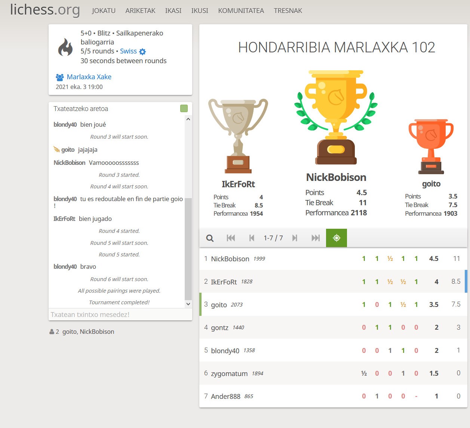Jump to first standings page
The height and width of the screenshot is (428, 470).
[231, 238]
